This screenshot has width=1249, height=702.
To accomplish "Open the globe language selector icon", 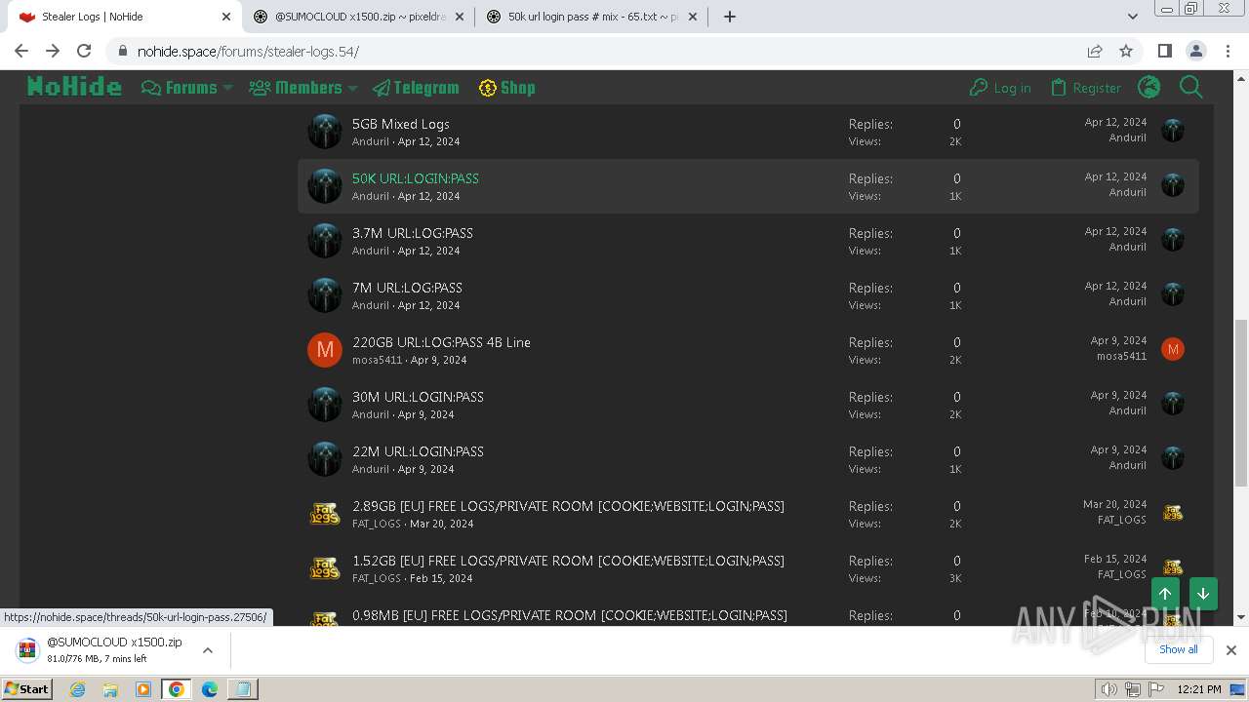I will pos(1149,88).
